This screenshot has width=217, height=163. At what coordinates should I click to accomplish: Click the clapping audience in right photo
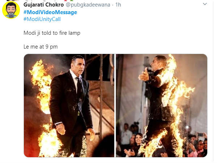coord(129,152)
